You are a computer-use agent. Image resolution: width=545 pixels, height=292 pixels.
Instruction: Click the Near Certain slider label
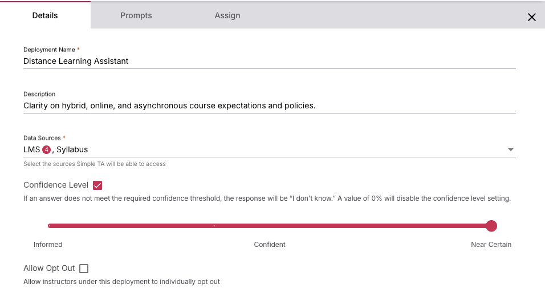(491, 245)
